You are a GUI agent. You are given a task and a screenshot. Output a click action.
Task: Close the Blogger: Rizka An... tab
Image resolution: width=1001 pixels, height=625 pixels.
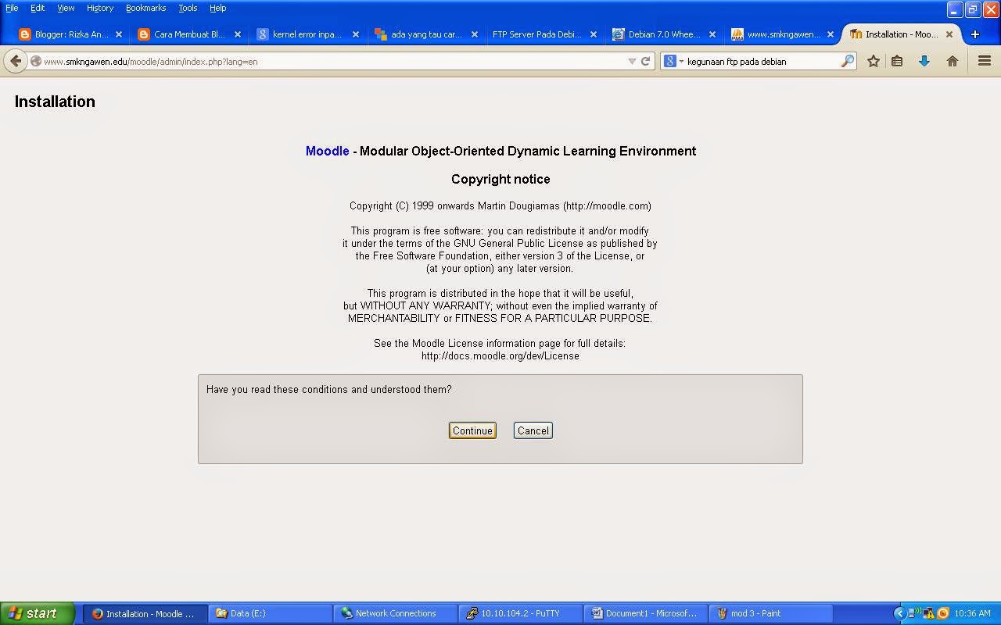(x=119, y=34)
